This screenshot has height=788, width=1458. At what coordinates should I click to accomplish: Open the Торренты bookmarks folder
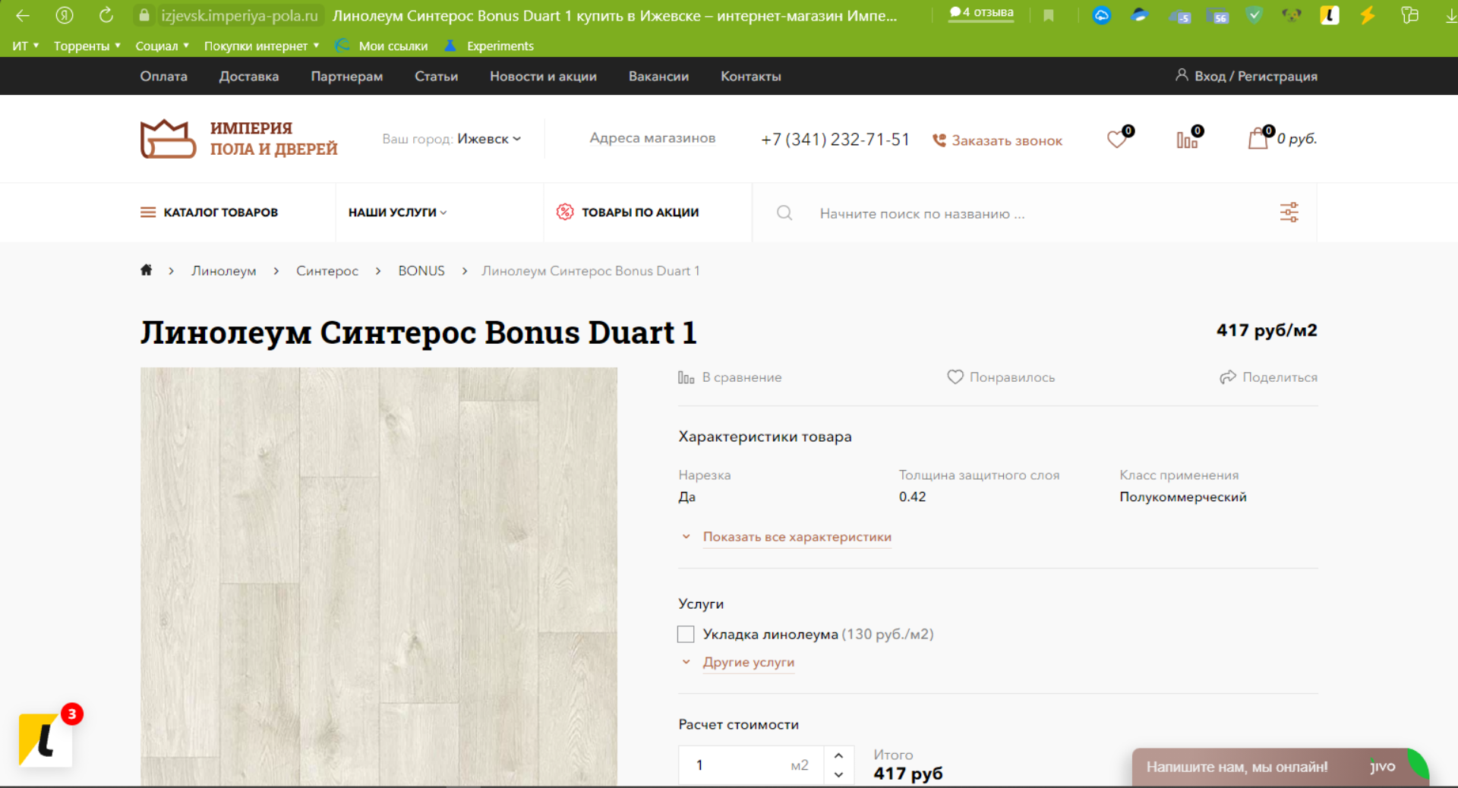click(87, 46)
